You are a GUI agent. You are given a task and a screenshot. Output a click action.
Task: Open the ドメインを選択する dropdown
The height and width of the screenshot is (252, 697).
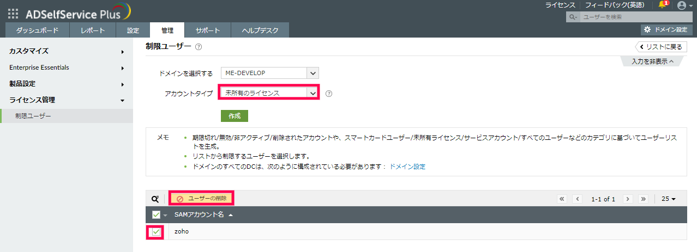point(269,73)
